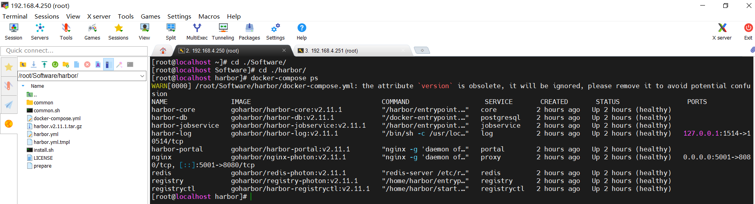
Task: Open the Macros menu
Action: [209, 16]
